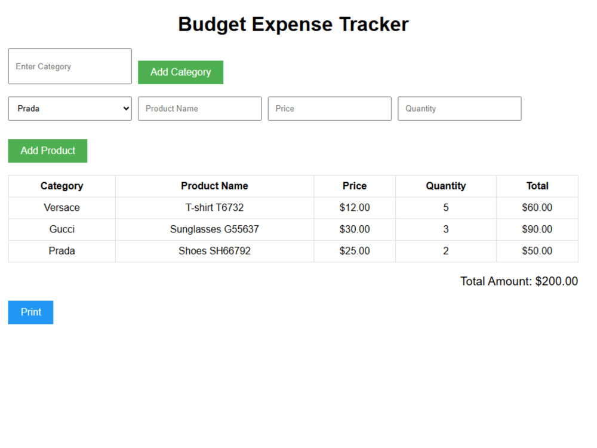This screenshot has height=448, width=597.
Task: Click the Budget Expense Tracker heading
Action: (293, 24)
